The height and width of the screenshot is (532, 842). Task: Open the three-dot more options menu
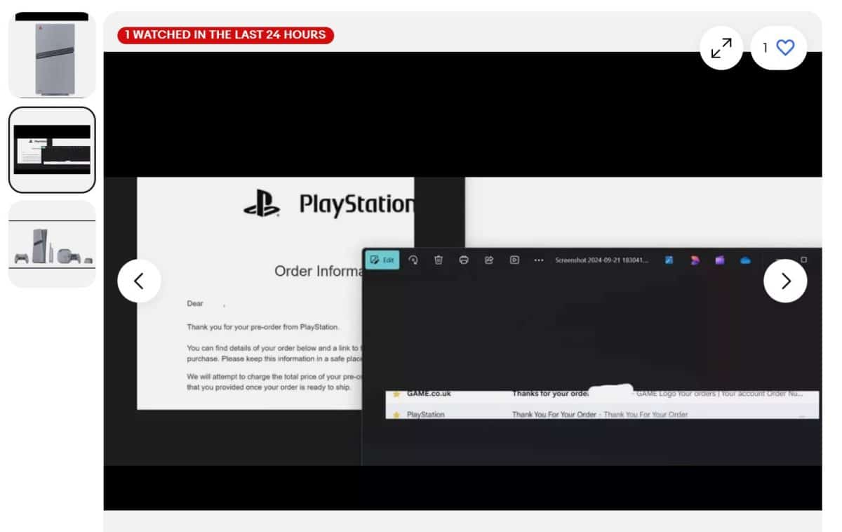click(x=539, y=260)
